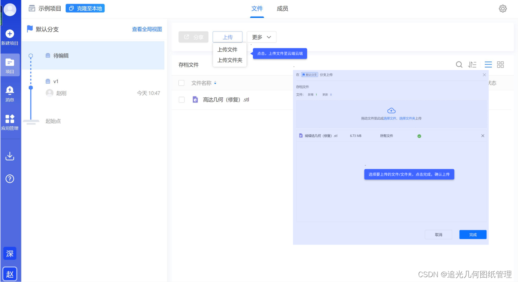
Task: Click the green check status icon
Action: pyautogui.click(x=419, y=136)
